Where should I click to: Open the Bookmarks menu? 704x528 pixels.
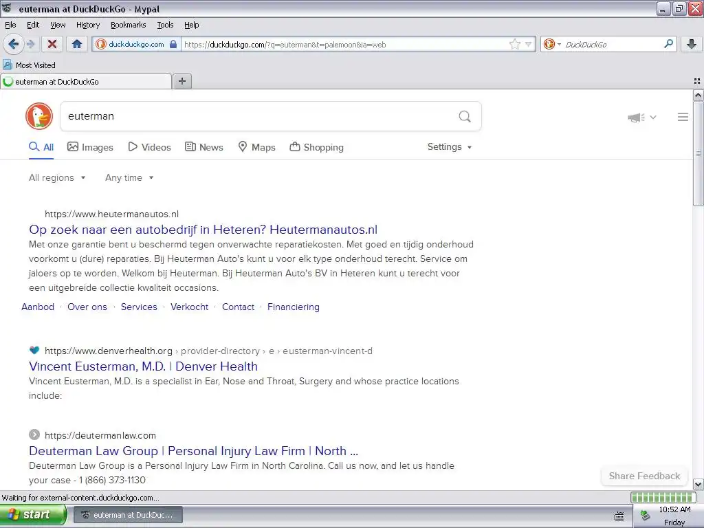129,25
